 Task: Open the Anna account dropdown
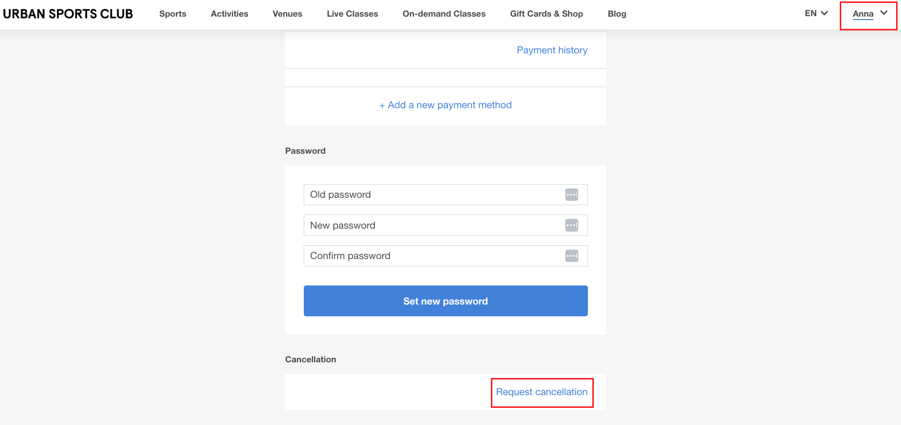pyautogui.click(x=868, y=14)
